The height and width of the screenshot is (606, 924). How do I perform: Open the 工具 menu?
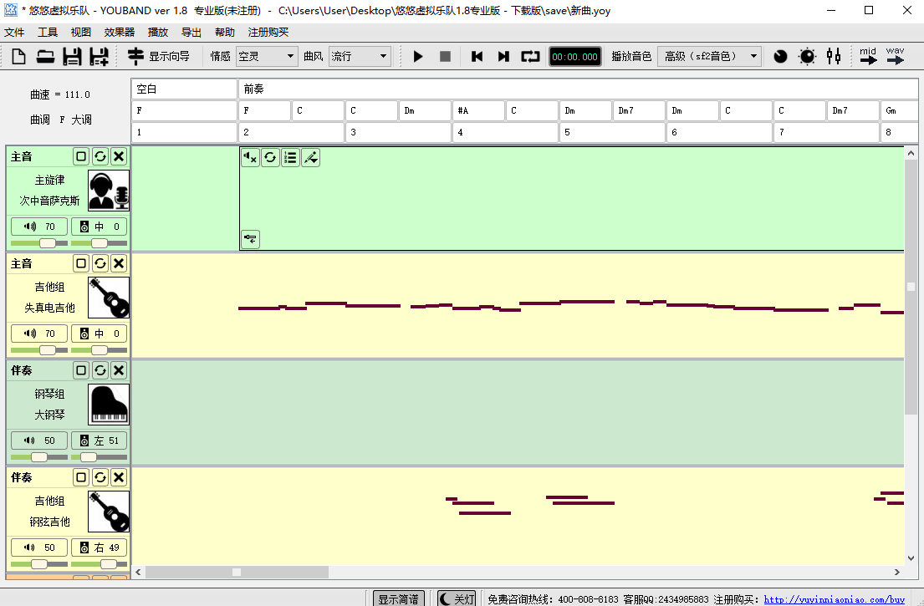click(x=48, y=33)
